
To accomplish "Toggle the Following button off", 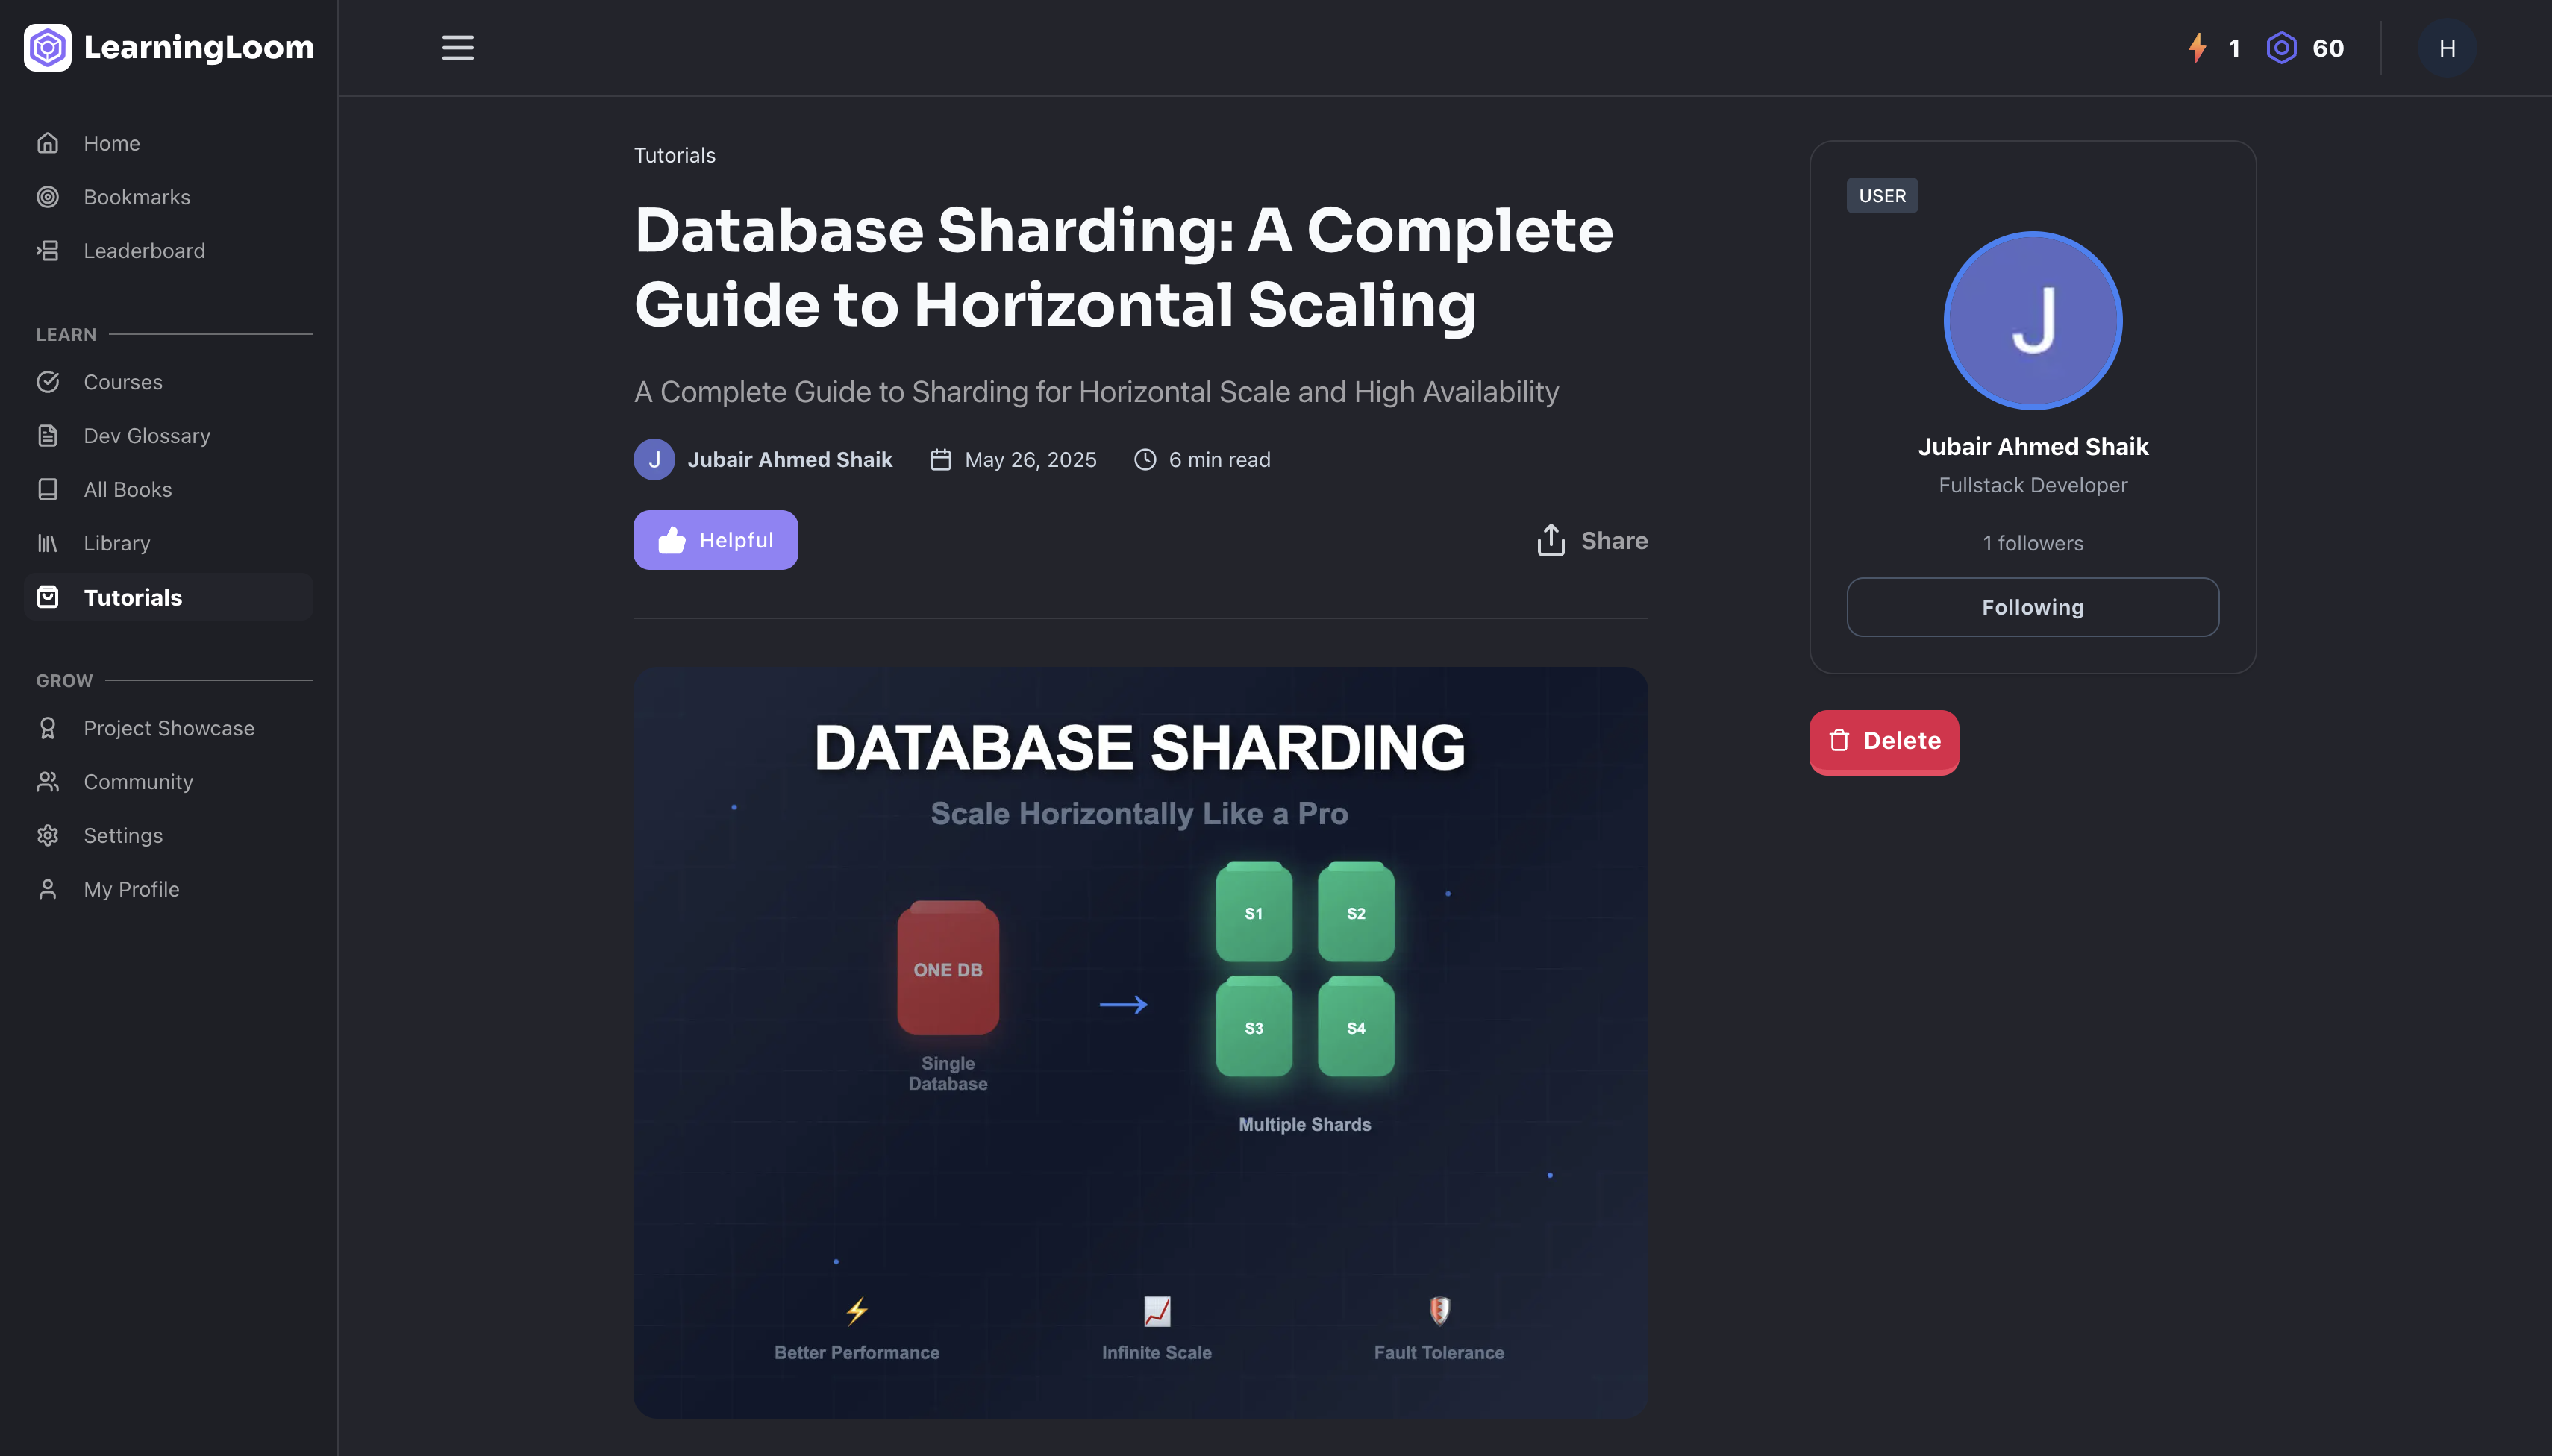I will [x=2032, y=607].
